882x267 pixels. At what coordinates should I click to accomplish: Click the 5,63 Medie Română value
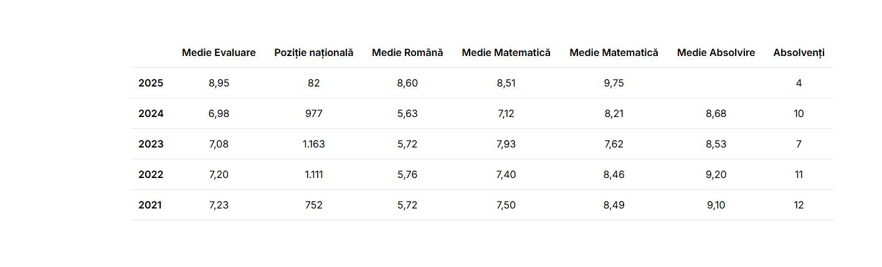pos(407,114)
